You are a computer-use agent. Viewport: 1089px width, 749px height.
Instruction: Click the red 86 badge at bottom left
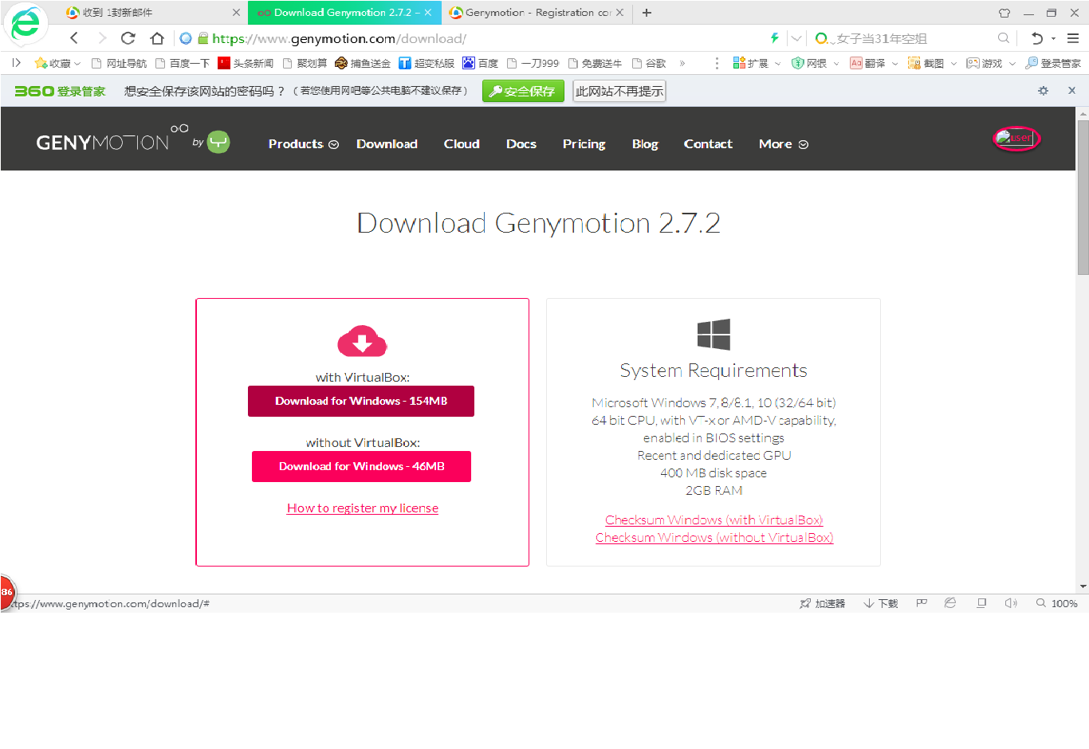(x=7, y=592)
